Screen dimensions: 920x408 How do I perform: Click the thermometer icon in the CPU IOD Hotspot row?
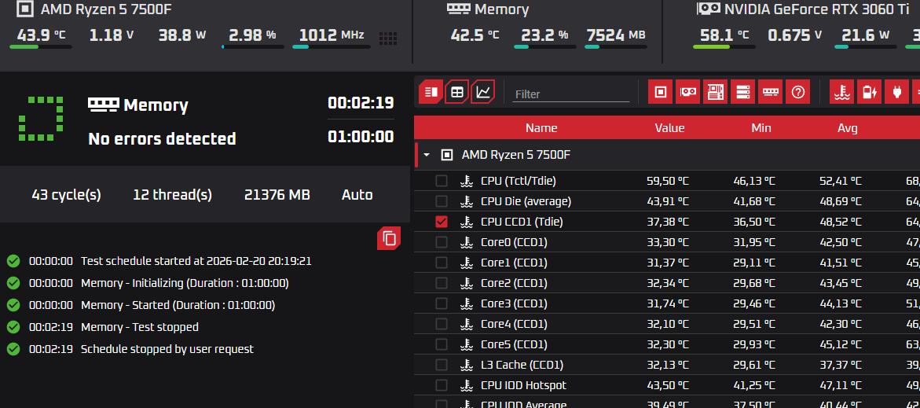[x=467, y=386]
